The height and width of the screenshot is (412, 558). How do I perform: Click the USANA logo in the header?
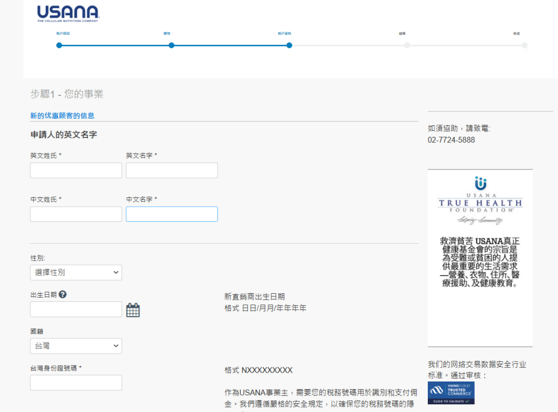68,14
